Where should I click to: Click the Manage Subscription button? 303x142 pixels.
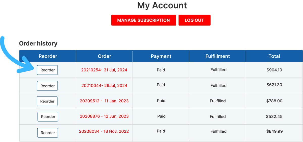click(x=143, y=20)
